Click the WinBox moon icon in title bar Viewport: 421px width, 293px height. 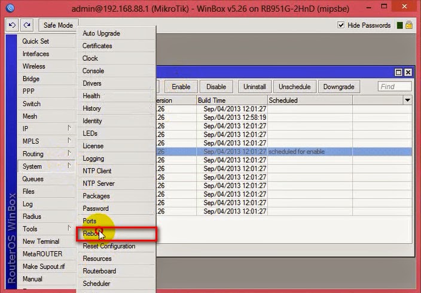(x=10, y=8)
